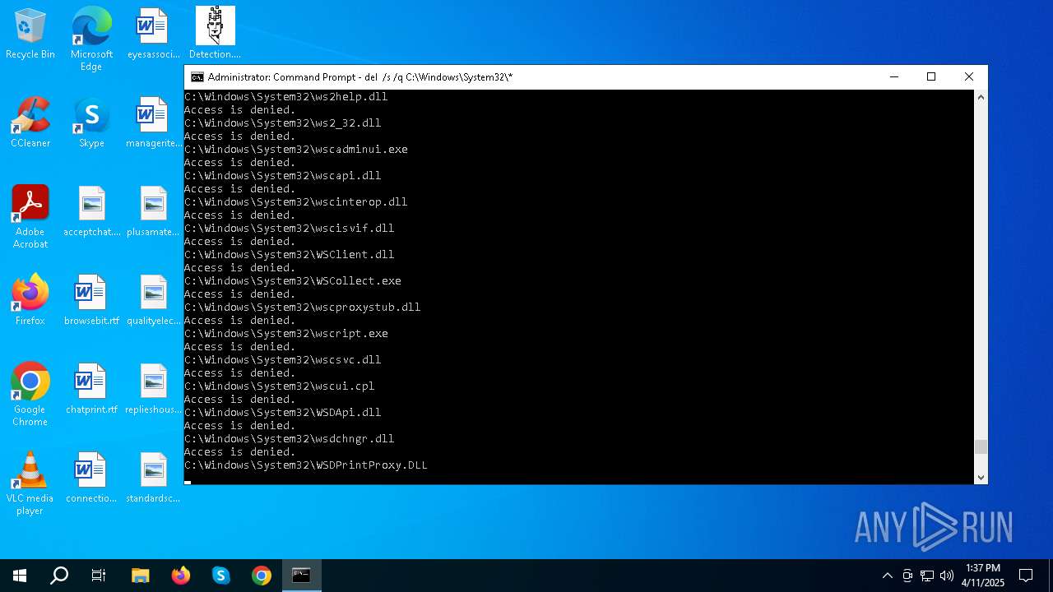Select the standardsc image file icon

[x=153, y=478]
